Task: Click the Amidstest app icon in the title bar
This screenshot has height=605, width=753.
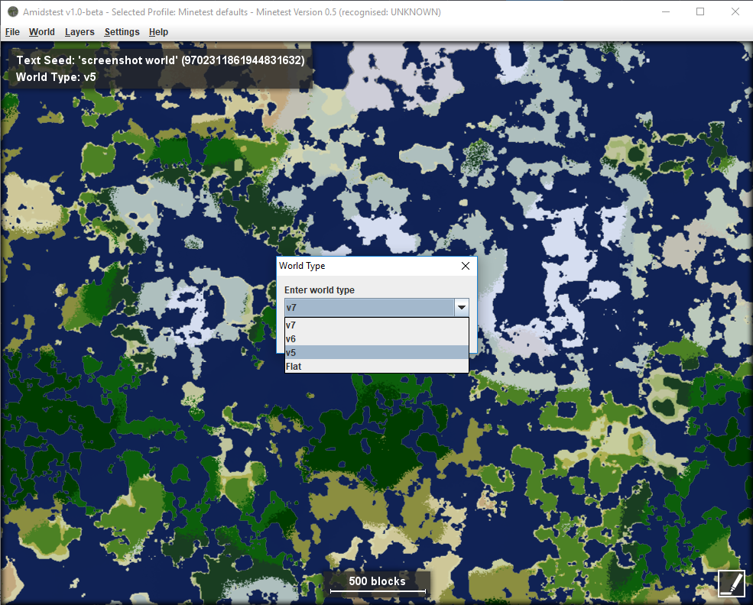Action: point(12,11)
